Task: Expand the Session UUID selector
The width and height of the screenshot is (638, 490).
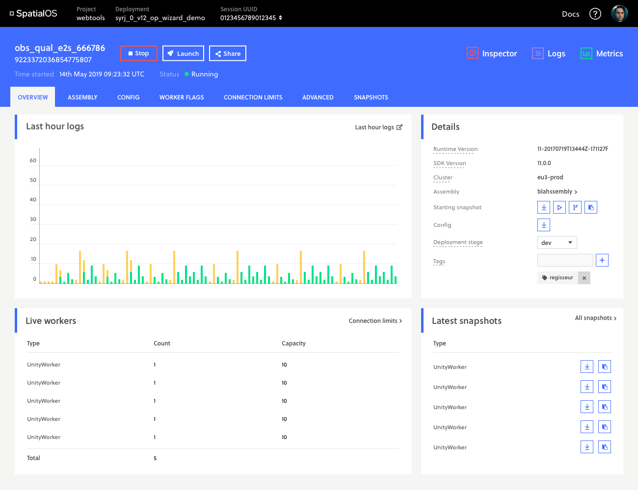Action: [280, 18]
